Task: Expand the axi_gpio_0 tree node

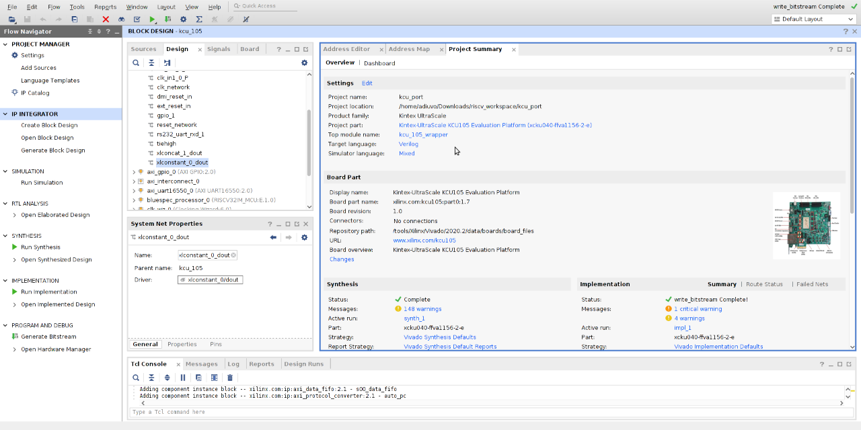Action: coord(134,172)
